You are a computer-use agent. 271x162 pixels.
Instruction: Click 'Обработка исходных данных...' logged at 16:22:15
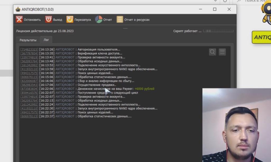[x=100, y=101]
